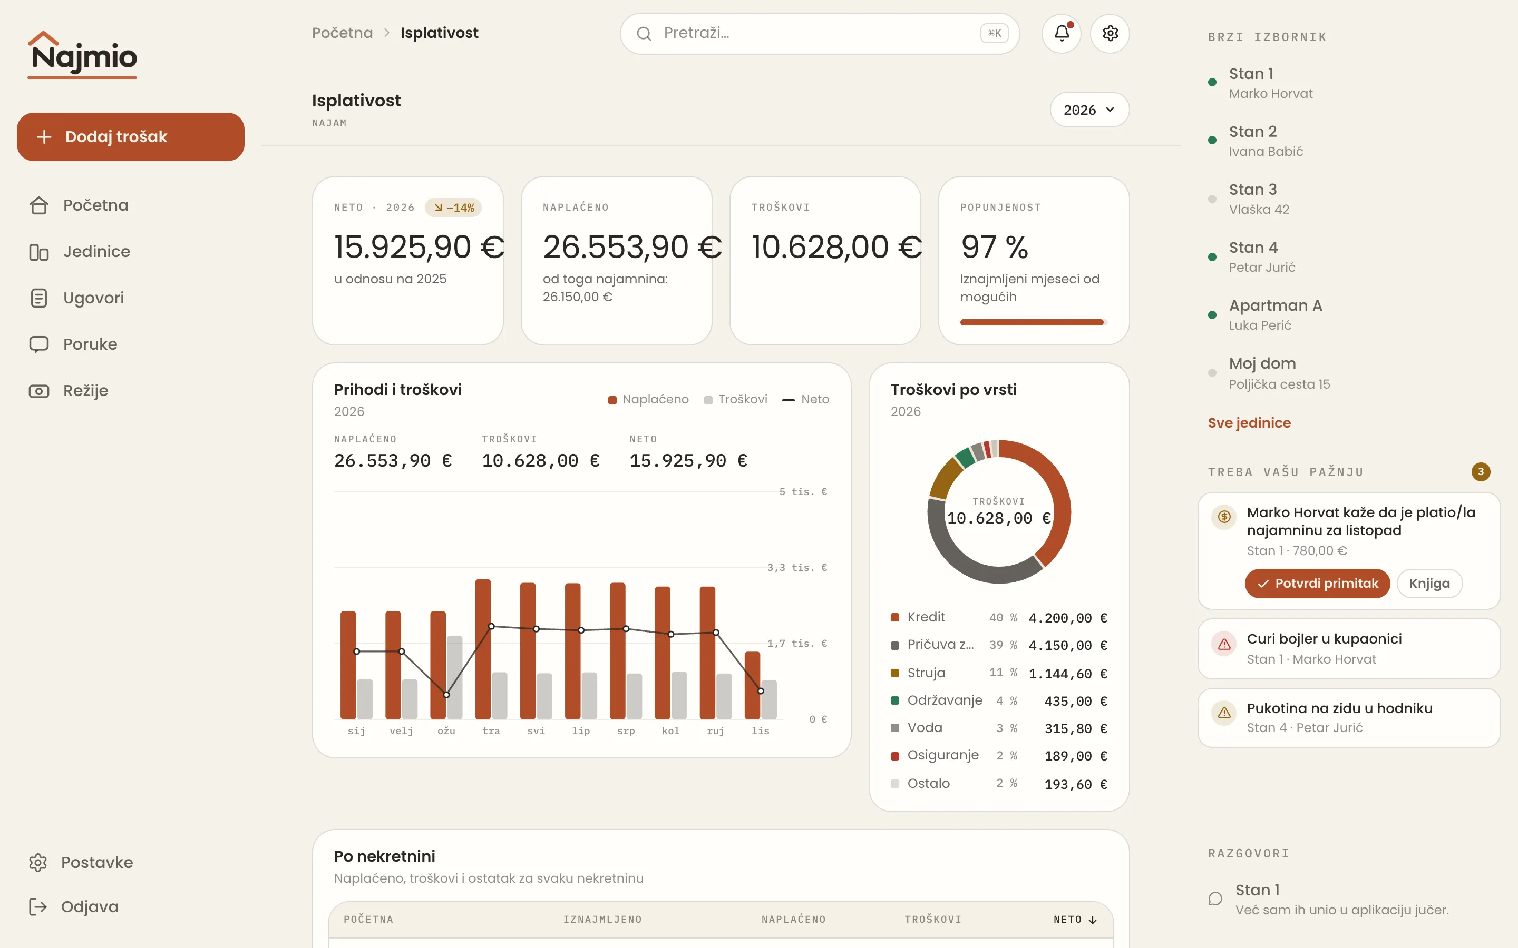The height and width of the screenshot is (948, 1518).
Task: Go to Jedinice in sidebar menu
Action: [x=131, y=251]
